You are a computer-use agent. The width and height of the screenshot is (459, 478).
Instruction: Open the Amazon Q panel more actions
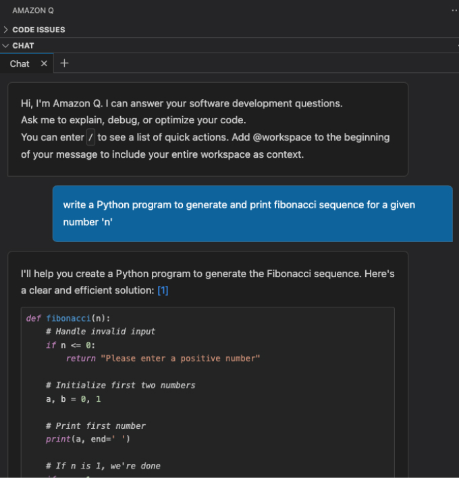[454, 10]
